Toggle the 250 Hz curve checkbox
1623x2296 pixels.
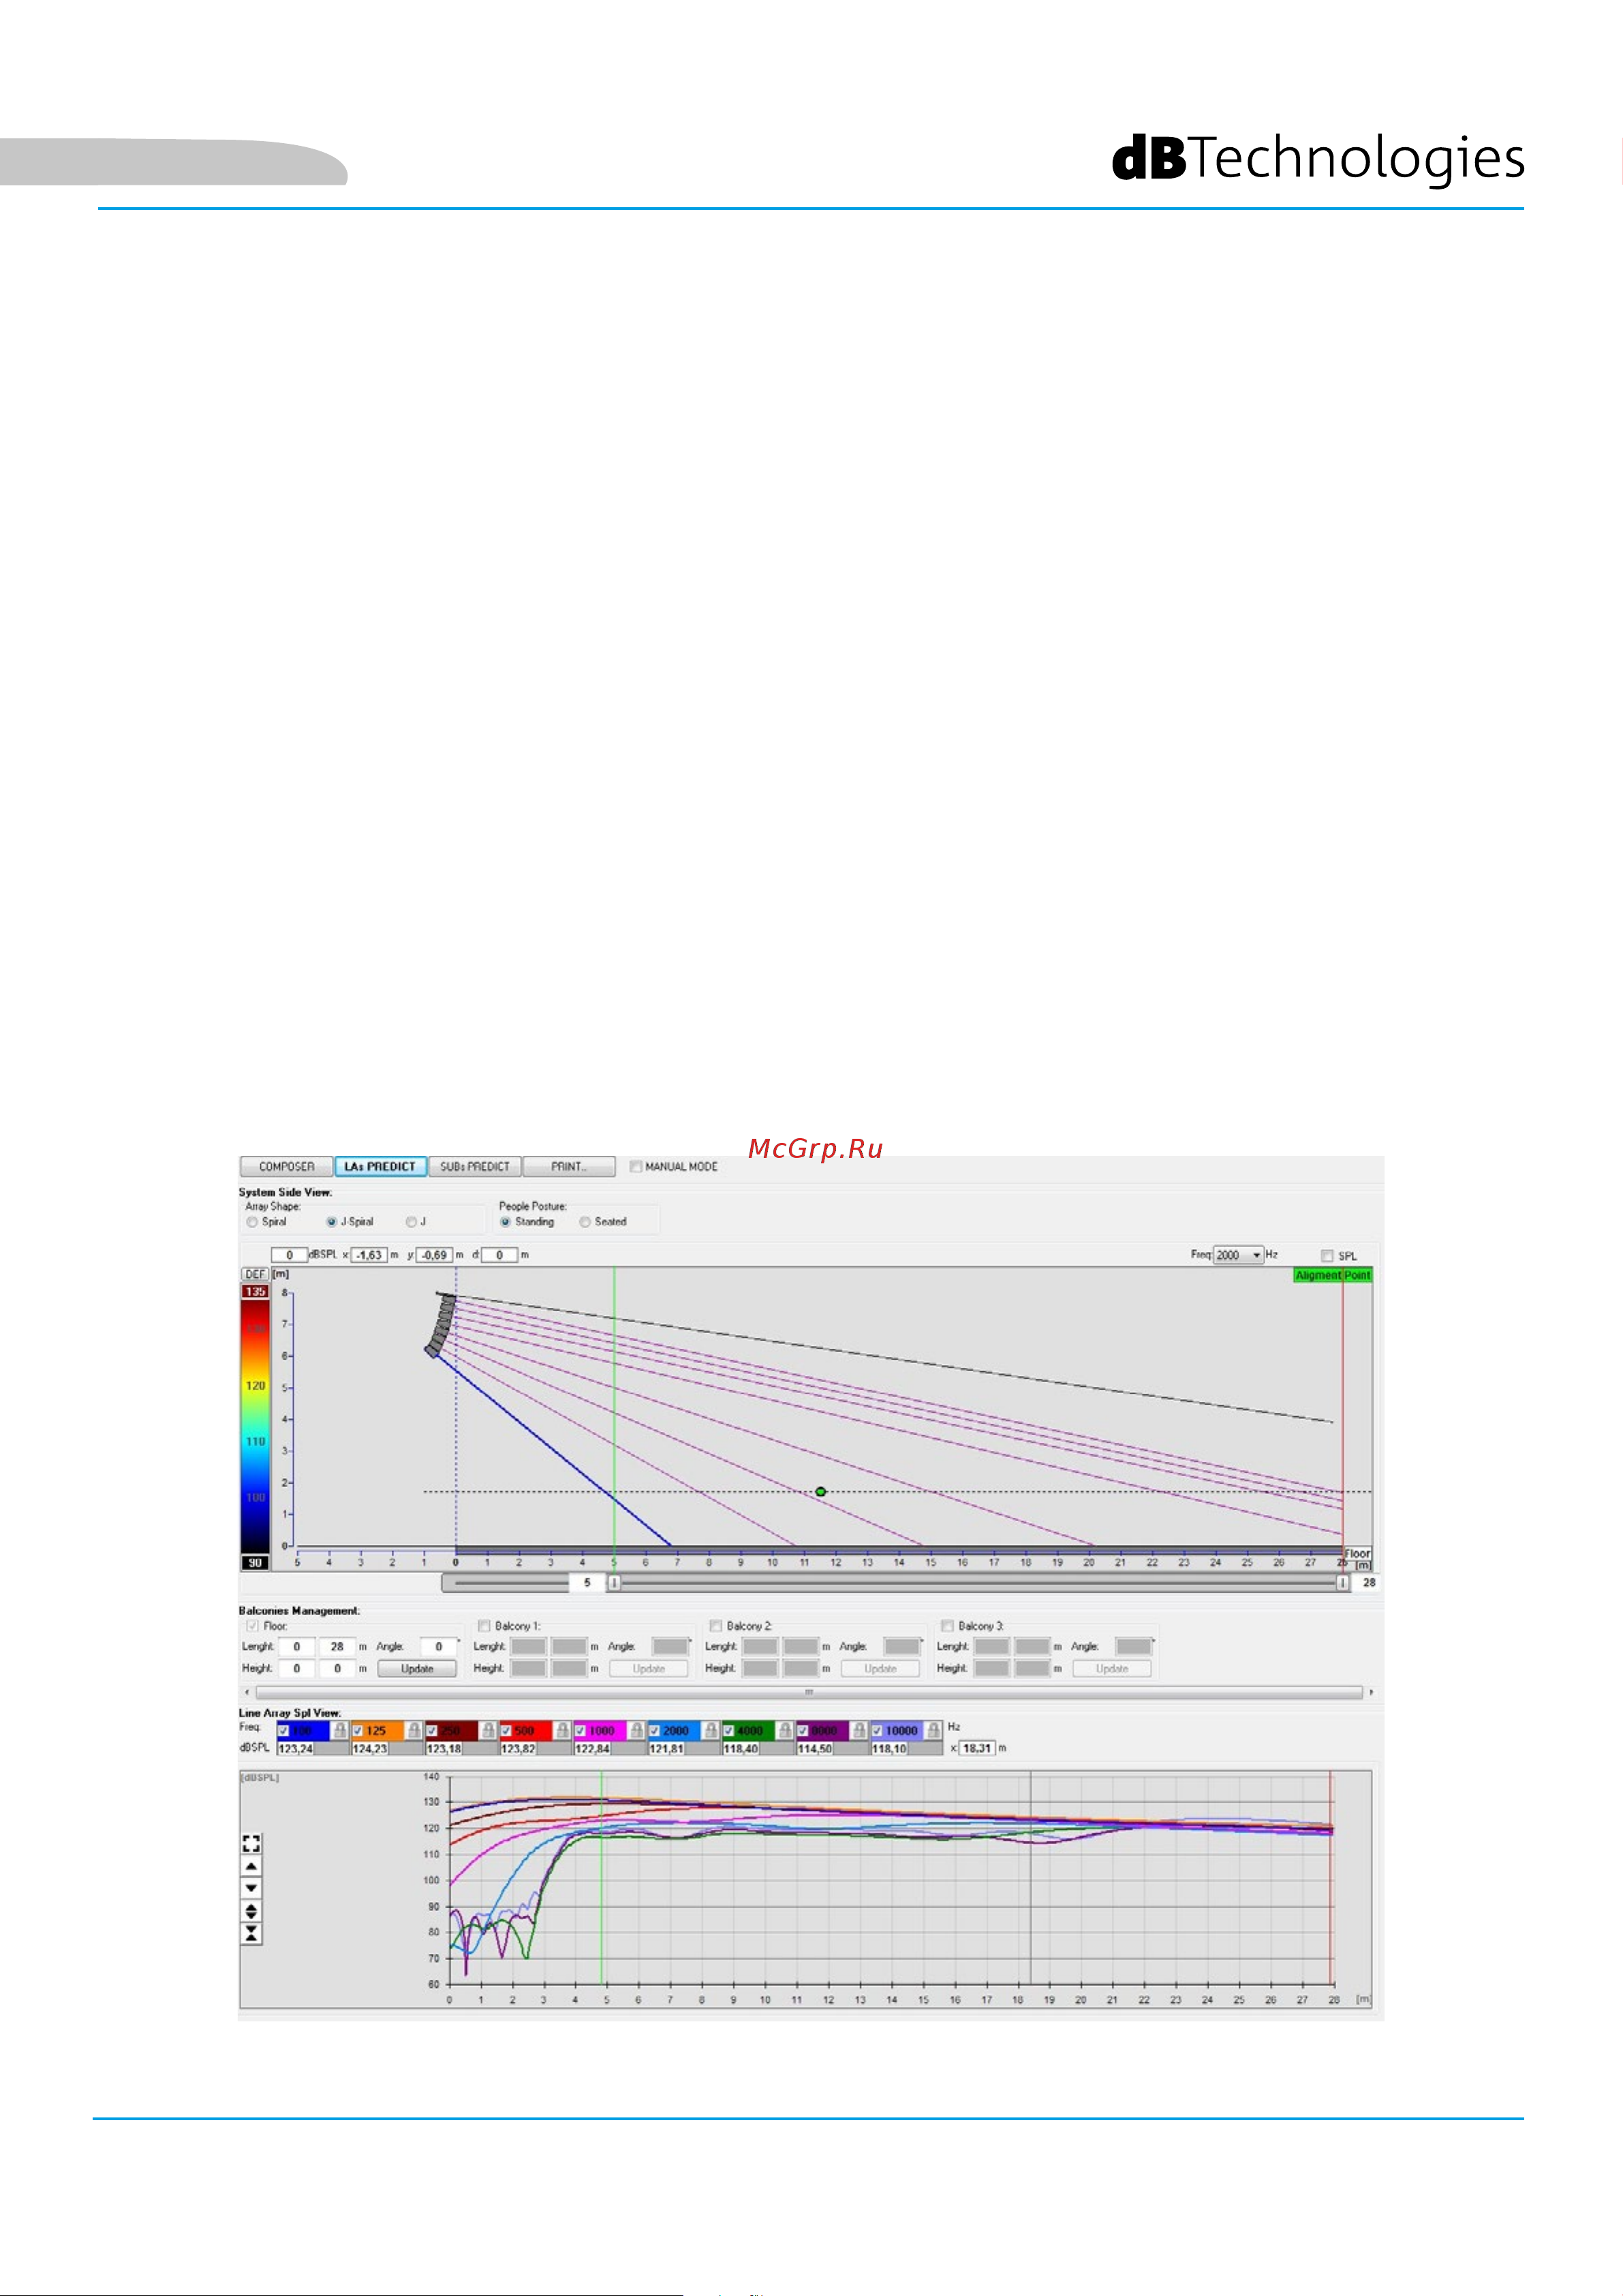(432, 1731)
